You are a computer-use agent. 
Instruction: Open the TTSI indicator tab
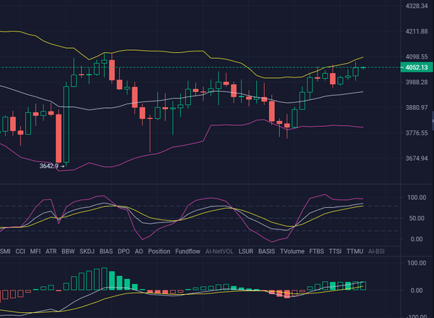(335, 251)
